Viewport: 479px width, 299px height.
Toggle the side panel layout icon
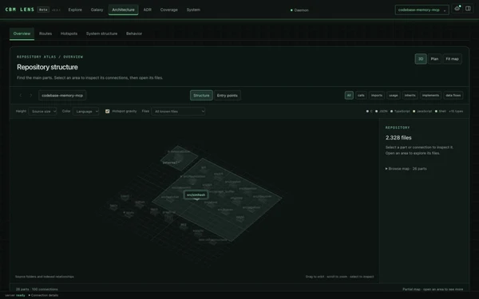click(468, 9)
